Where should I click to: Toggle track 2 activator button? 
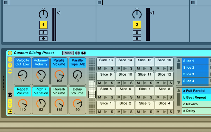click(137, 25)
